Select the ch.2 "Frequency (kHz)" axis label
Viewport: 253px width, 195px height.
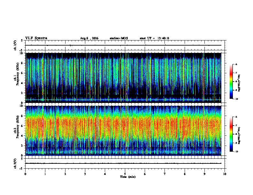point(18,126)
